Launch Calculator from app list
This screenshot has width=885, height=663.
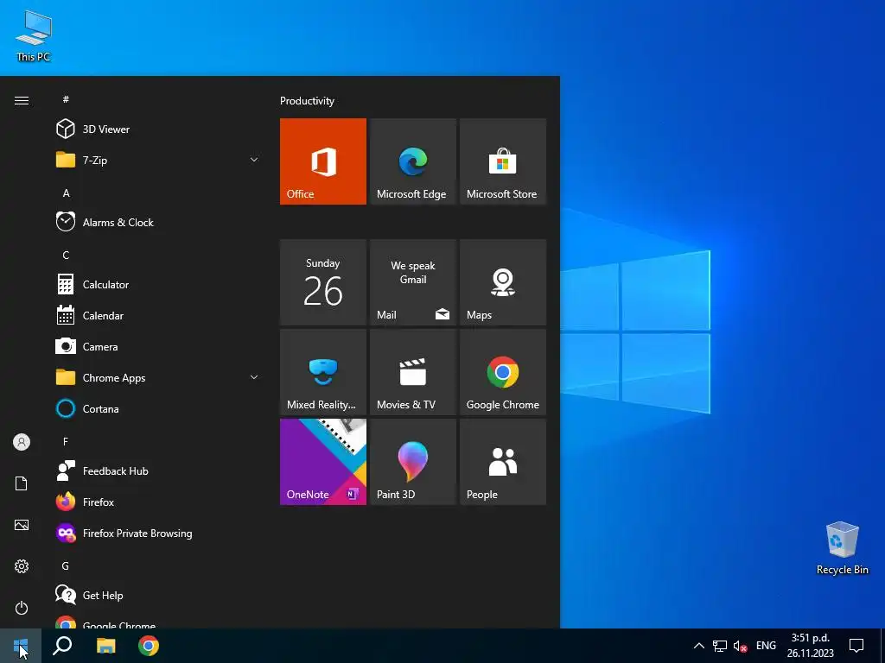157,285
